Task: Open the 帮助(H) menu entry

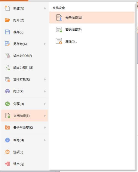Action: tap(25, 140)
